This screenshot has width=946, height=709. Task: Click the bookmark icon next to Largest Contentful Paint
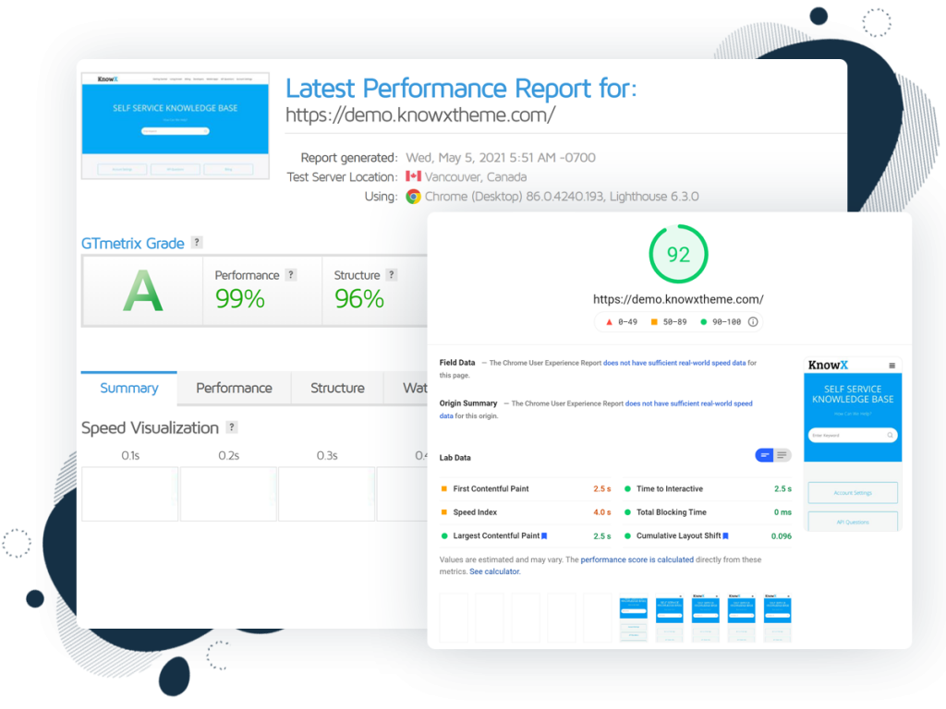545,535
